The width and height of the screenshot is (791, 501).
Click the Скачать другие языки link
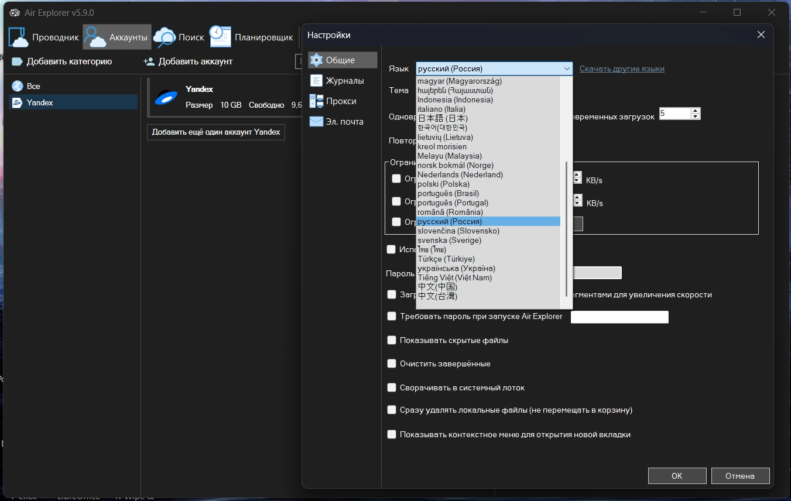pos(622,68)
